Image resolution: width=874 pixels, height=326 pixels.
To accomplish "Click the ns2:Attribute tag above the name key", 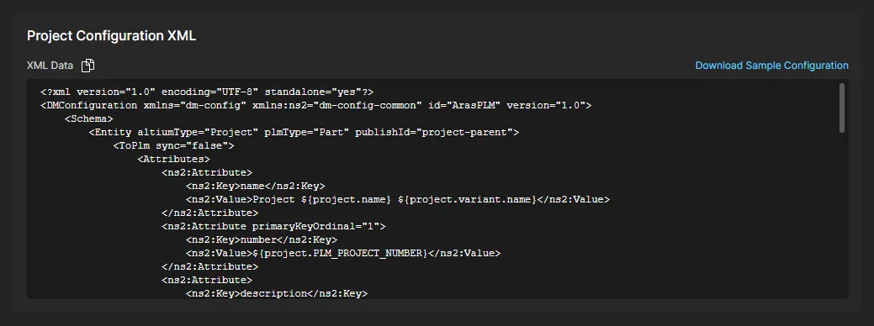I will (207, 172).
